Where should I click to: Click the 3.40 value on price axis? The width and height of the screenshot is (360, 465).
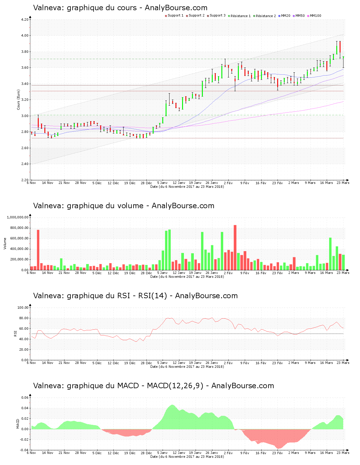[25, 84]
